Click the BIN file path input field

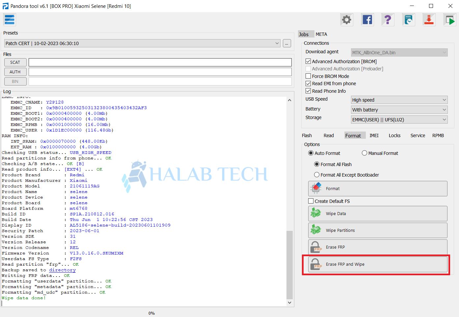point(160,81)
